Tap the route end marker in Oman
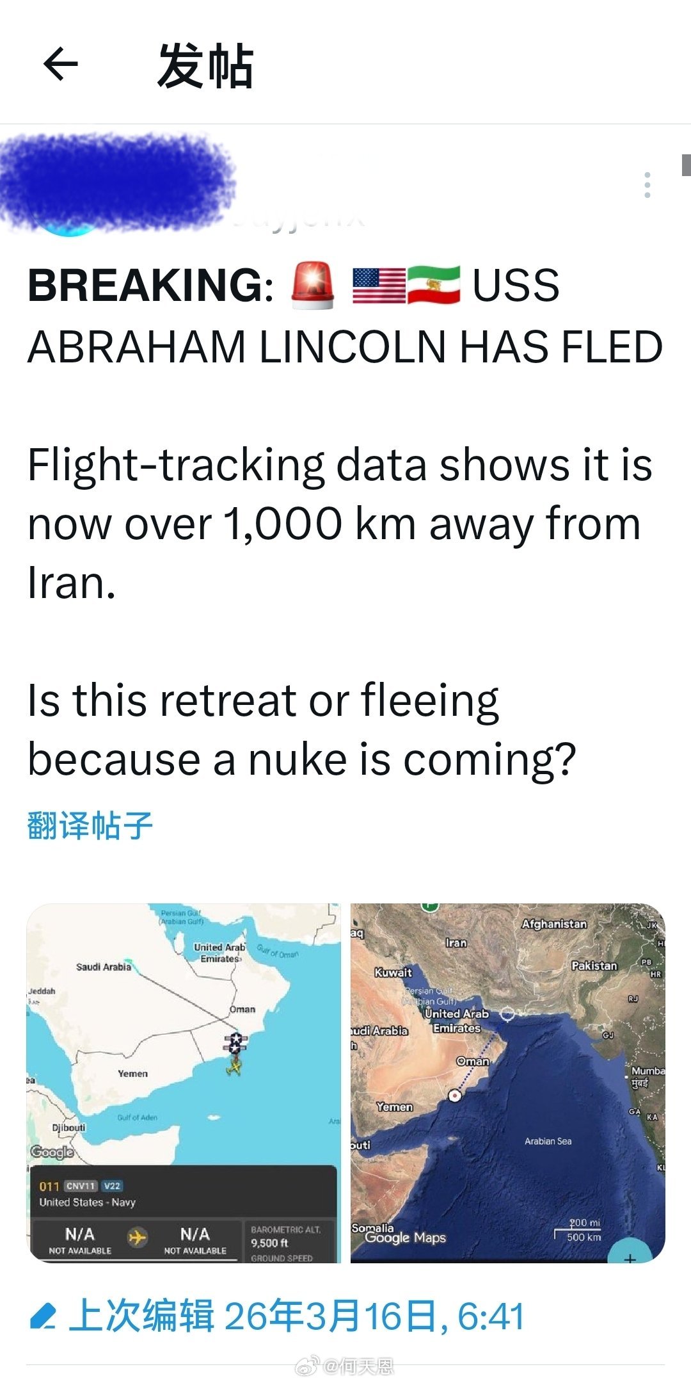 (x=454, y=1096)
